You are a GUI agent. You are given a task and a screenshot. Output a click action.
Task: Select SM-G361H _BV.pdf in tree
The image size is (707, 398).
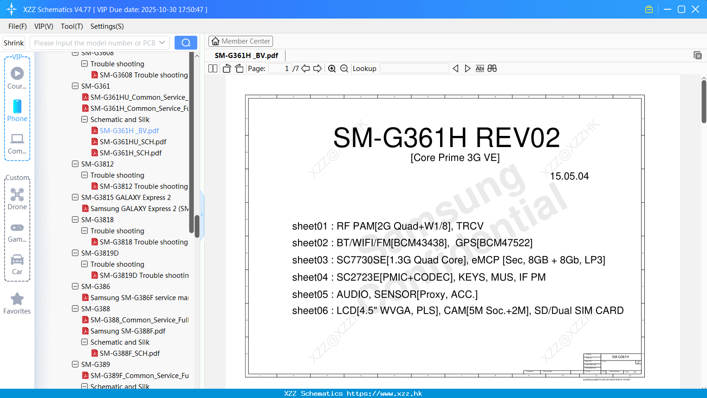(x=129, y=130)
